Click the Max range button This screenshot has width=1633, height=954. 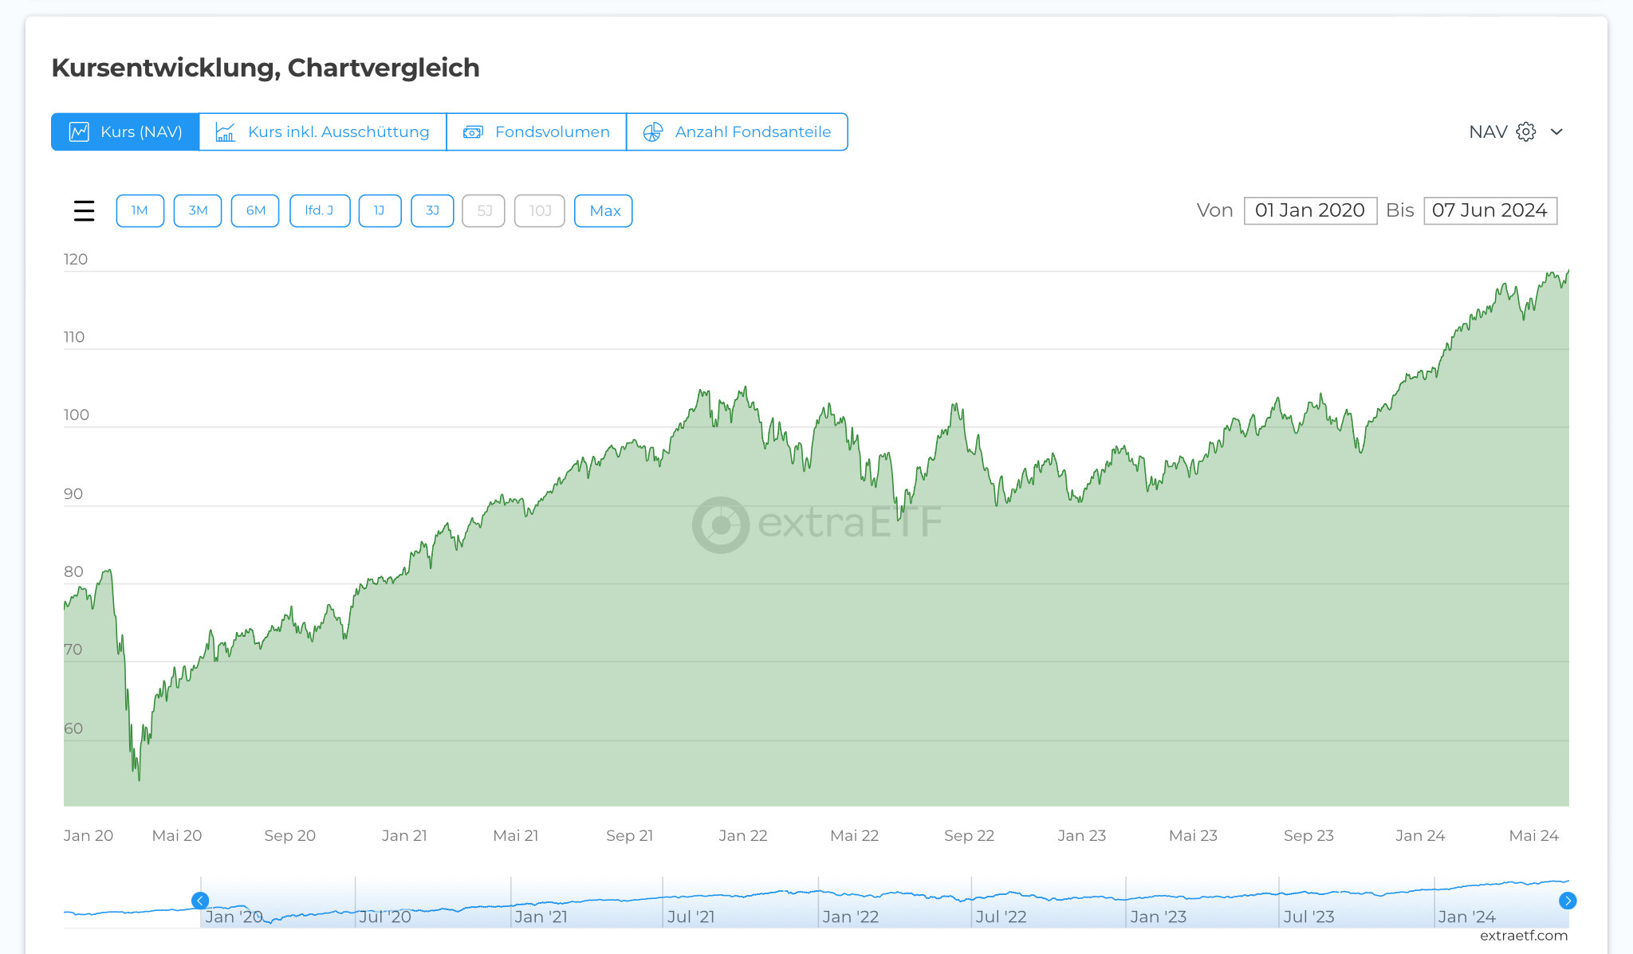[604, 211]
